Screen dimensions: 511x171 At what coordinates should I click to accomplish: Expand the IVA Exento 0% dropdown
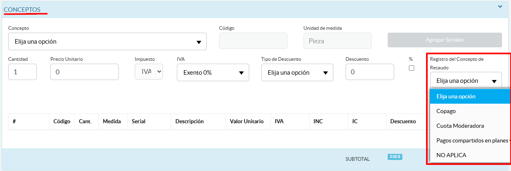point(213,73)
